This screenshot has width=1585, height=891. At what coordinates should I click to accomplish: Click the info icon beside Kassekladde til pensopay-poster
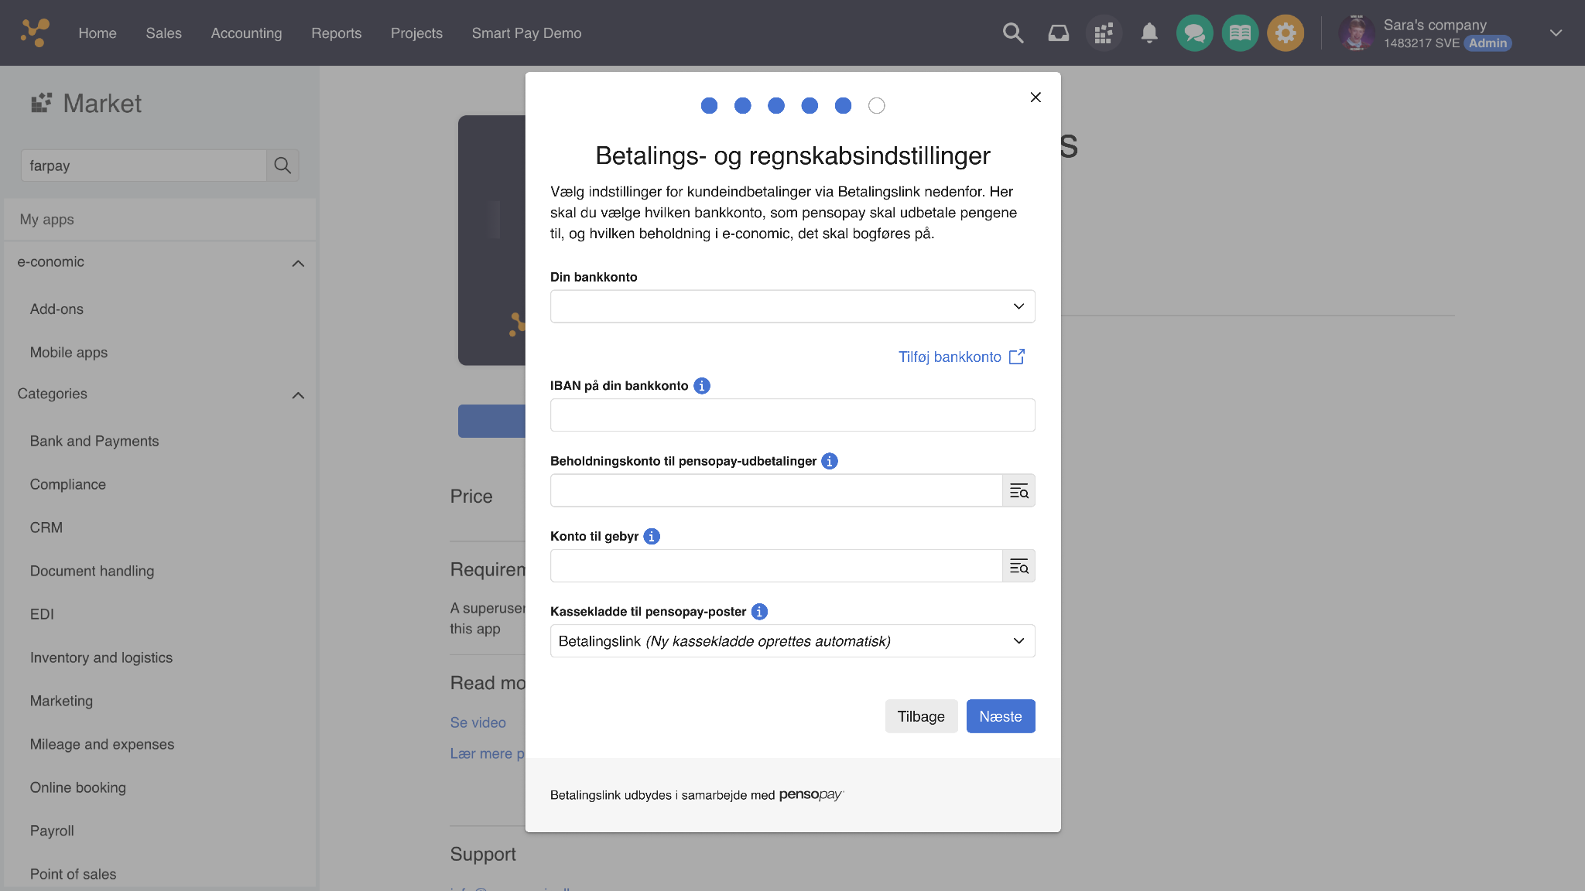(759, 611)
